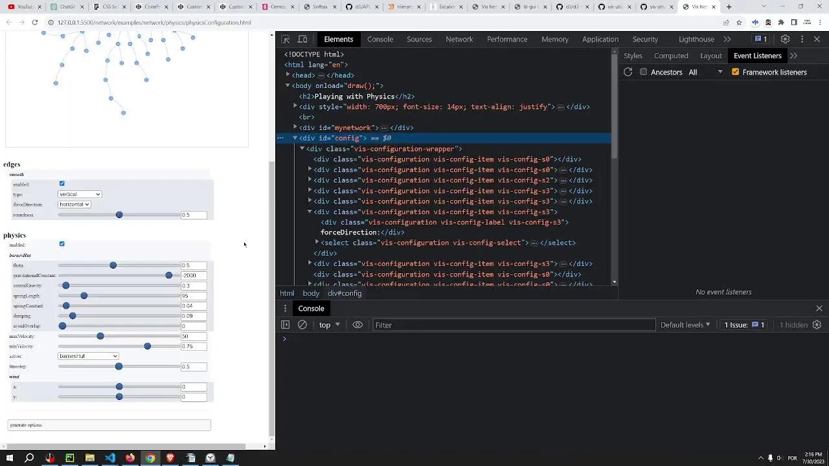The height and width of the screenshot is (466, 829).
Task: Open console settings gear
Action: 817,325
